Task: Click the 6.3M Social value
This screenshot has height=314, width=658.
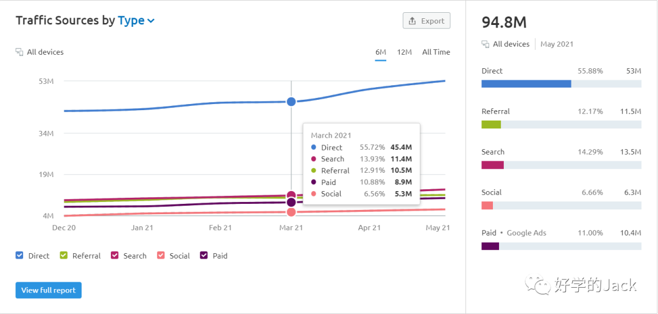Action: pos(633,192)
